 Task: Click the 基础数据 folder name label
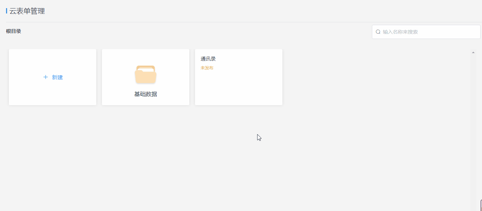146,94
